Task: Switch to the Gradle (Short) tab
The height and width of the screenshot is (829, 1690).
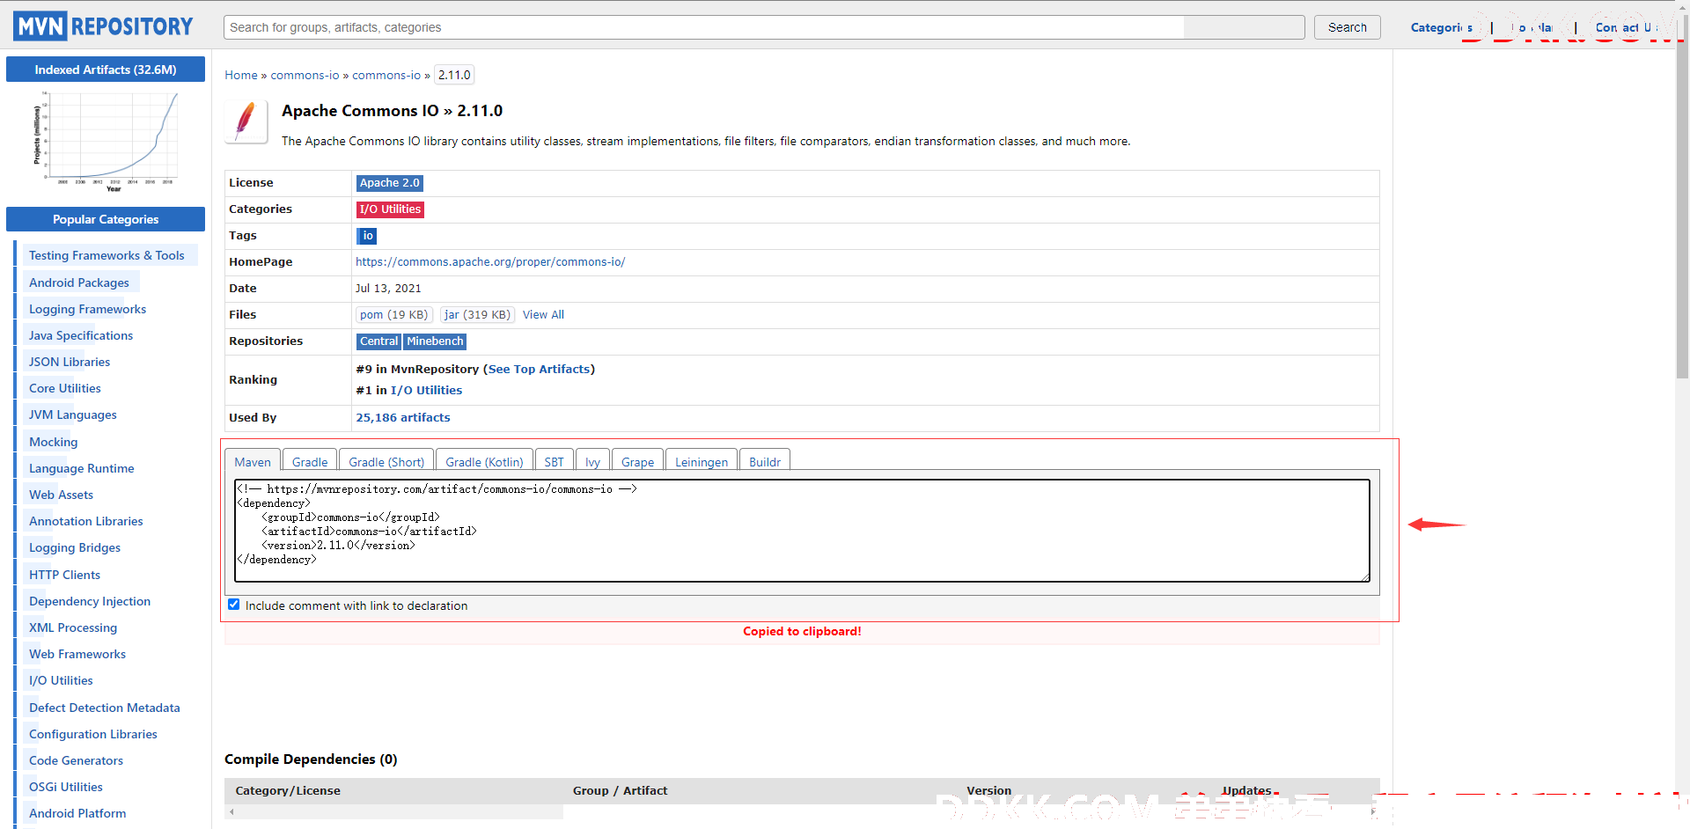Action: point(386,461)
